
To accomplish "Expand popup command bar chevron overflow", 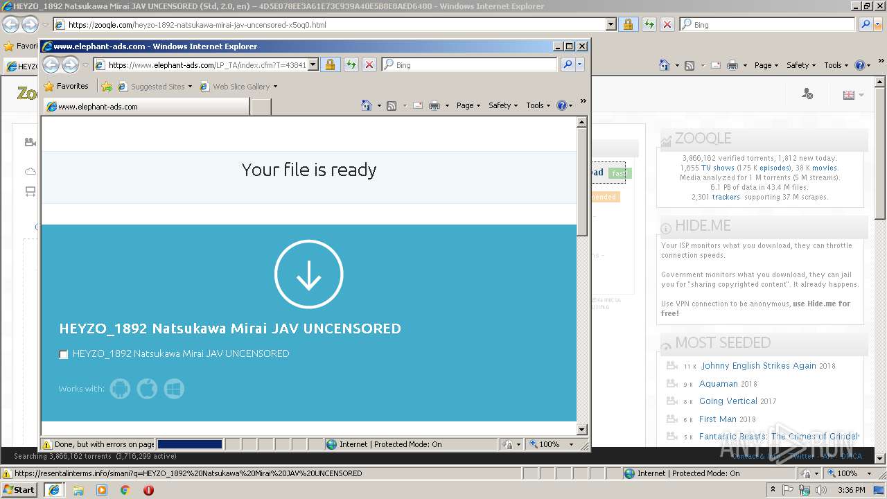I will coord(583,101).
